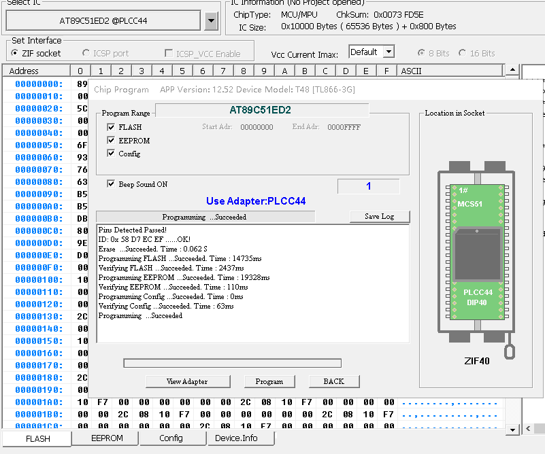Click the ZIF40 socket lever handle
This screenshot has height=454, width=545.
click(x=508, y=350)
